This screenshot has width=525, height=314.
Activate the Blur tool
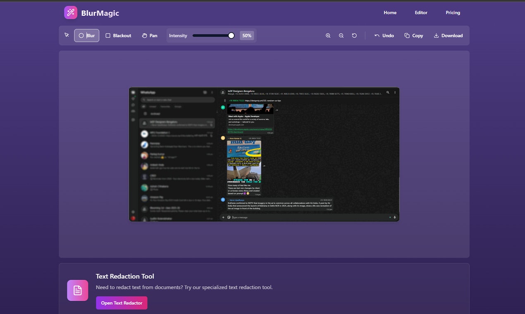pos(87,36)
